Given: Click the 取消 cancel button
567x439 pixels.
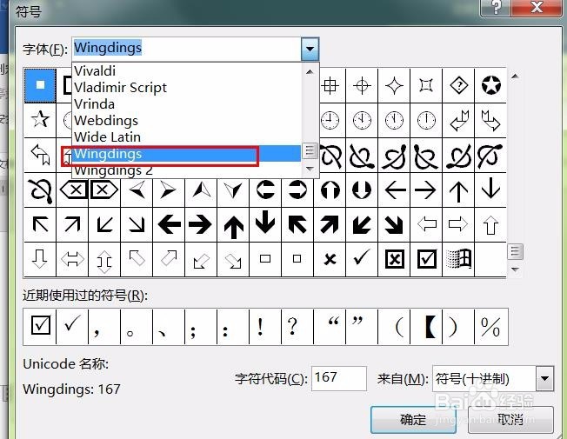Looking at the screenshot, I should [x=510, y=420].
